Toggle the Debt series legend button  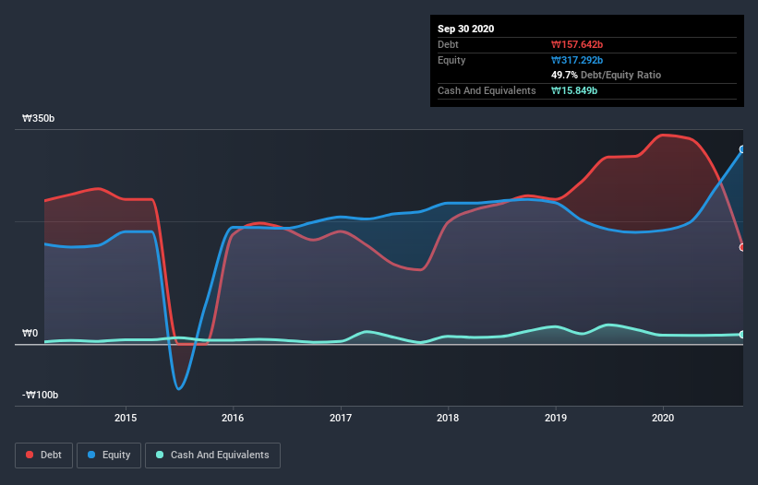point(43,455)
